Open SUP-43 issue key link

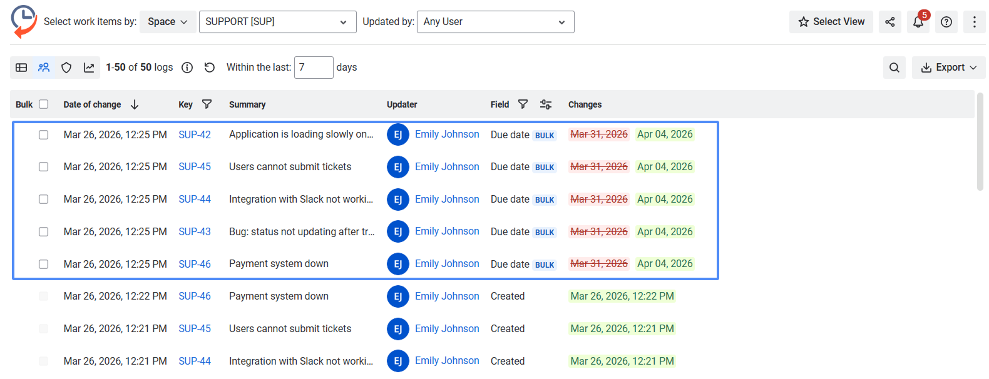[195, 231]
